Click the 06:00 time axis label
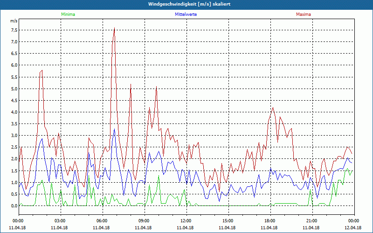The height and width of the screenshot is (233, 373). coord(103,221)
